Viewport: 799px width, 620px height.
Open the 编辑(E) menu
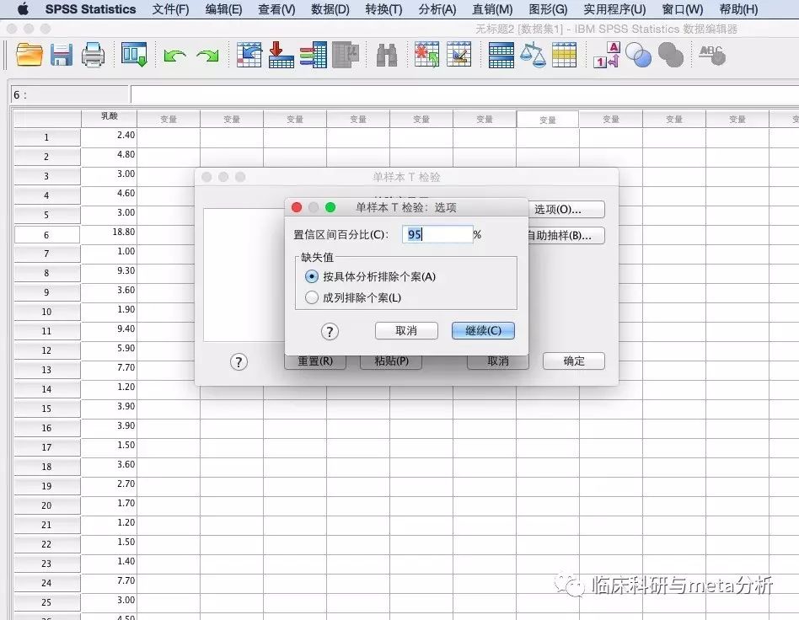point(223,9)
